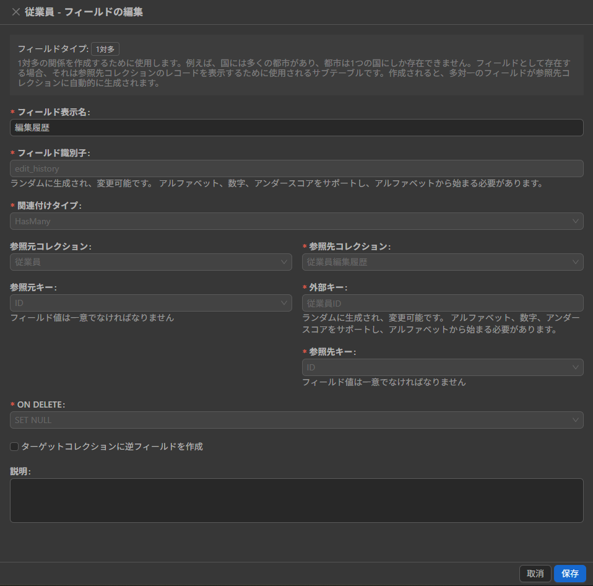Click the 説明 label
Screen dimensions: 593x586
click(20, 471)
